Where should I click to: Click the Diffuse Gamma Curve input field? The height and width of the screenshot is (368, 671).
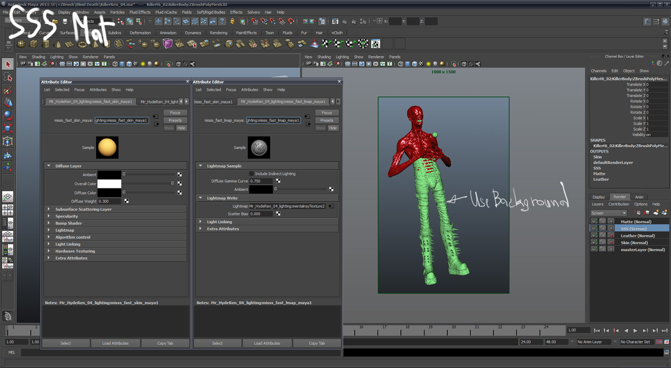(x=261, y=181)
